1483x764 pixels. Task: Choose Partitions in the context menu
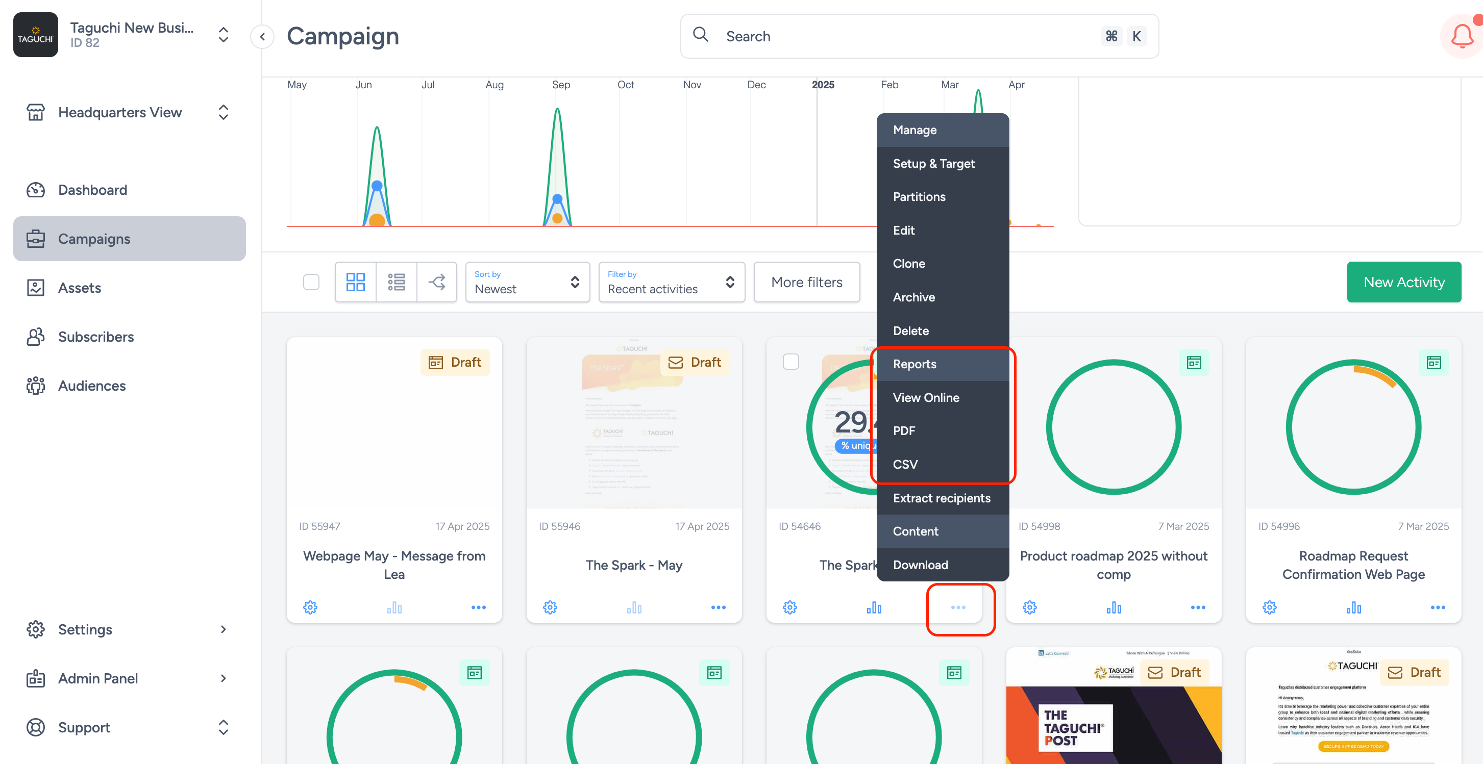pyautogui.click(x=943, y=197)
